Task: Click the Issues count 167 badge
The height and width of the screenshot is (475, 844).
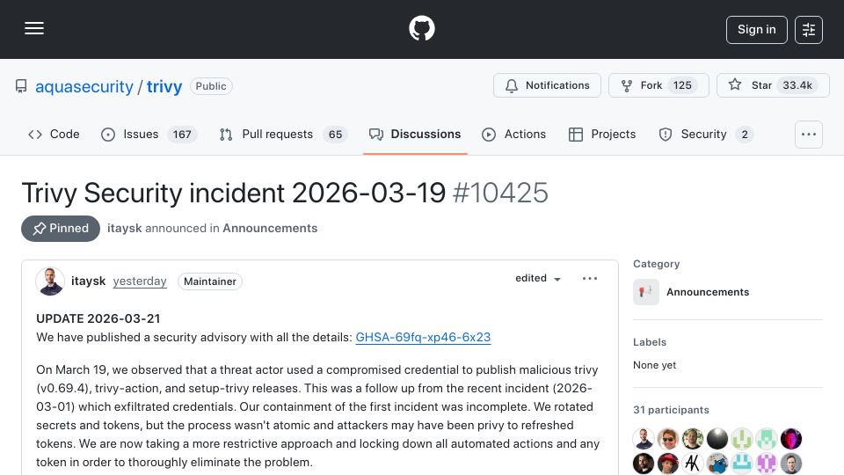Action: 182,135
